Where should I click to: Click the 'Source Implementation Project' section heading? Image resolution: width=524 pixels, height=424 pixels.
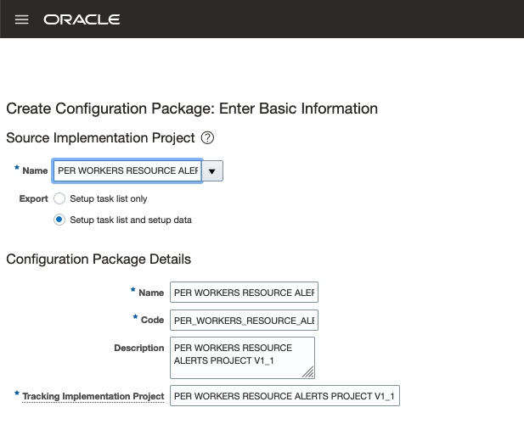point(101,137)
